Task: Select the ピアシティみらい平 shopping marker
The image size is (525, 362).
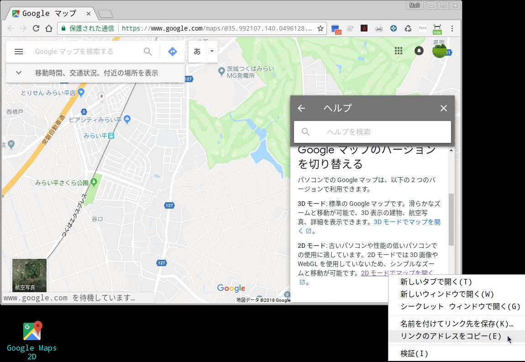Action: 127,119
